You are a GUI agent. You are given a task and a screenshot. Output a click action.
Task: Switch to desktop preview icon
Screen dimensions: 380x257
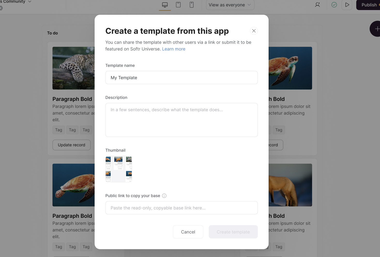point(165,5)
